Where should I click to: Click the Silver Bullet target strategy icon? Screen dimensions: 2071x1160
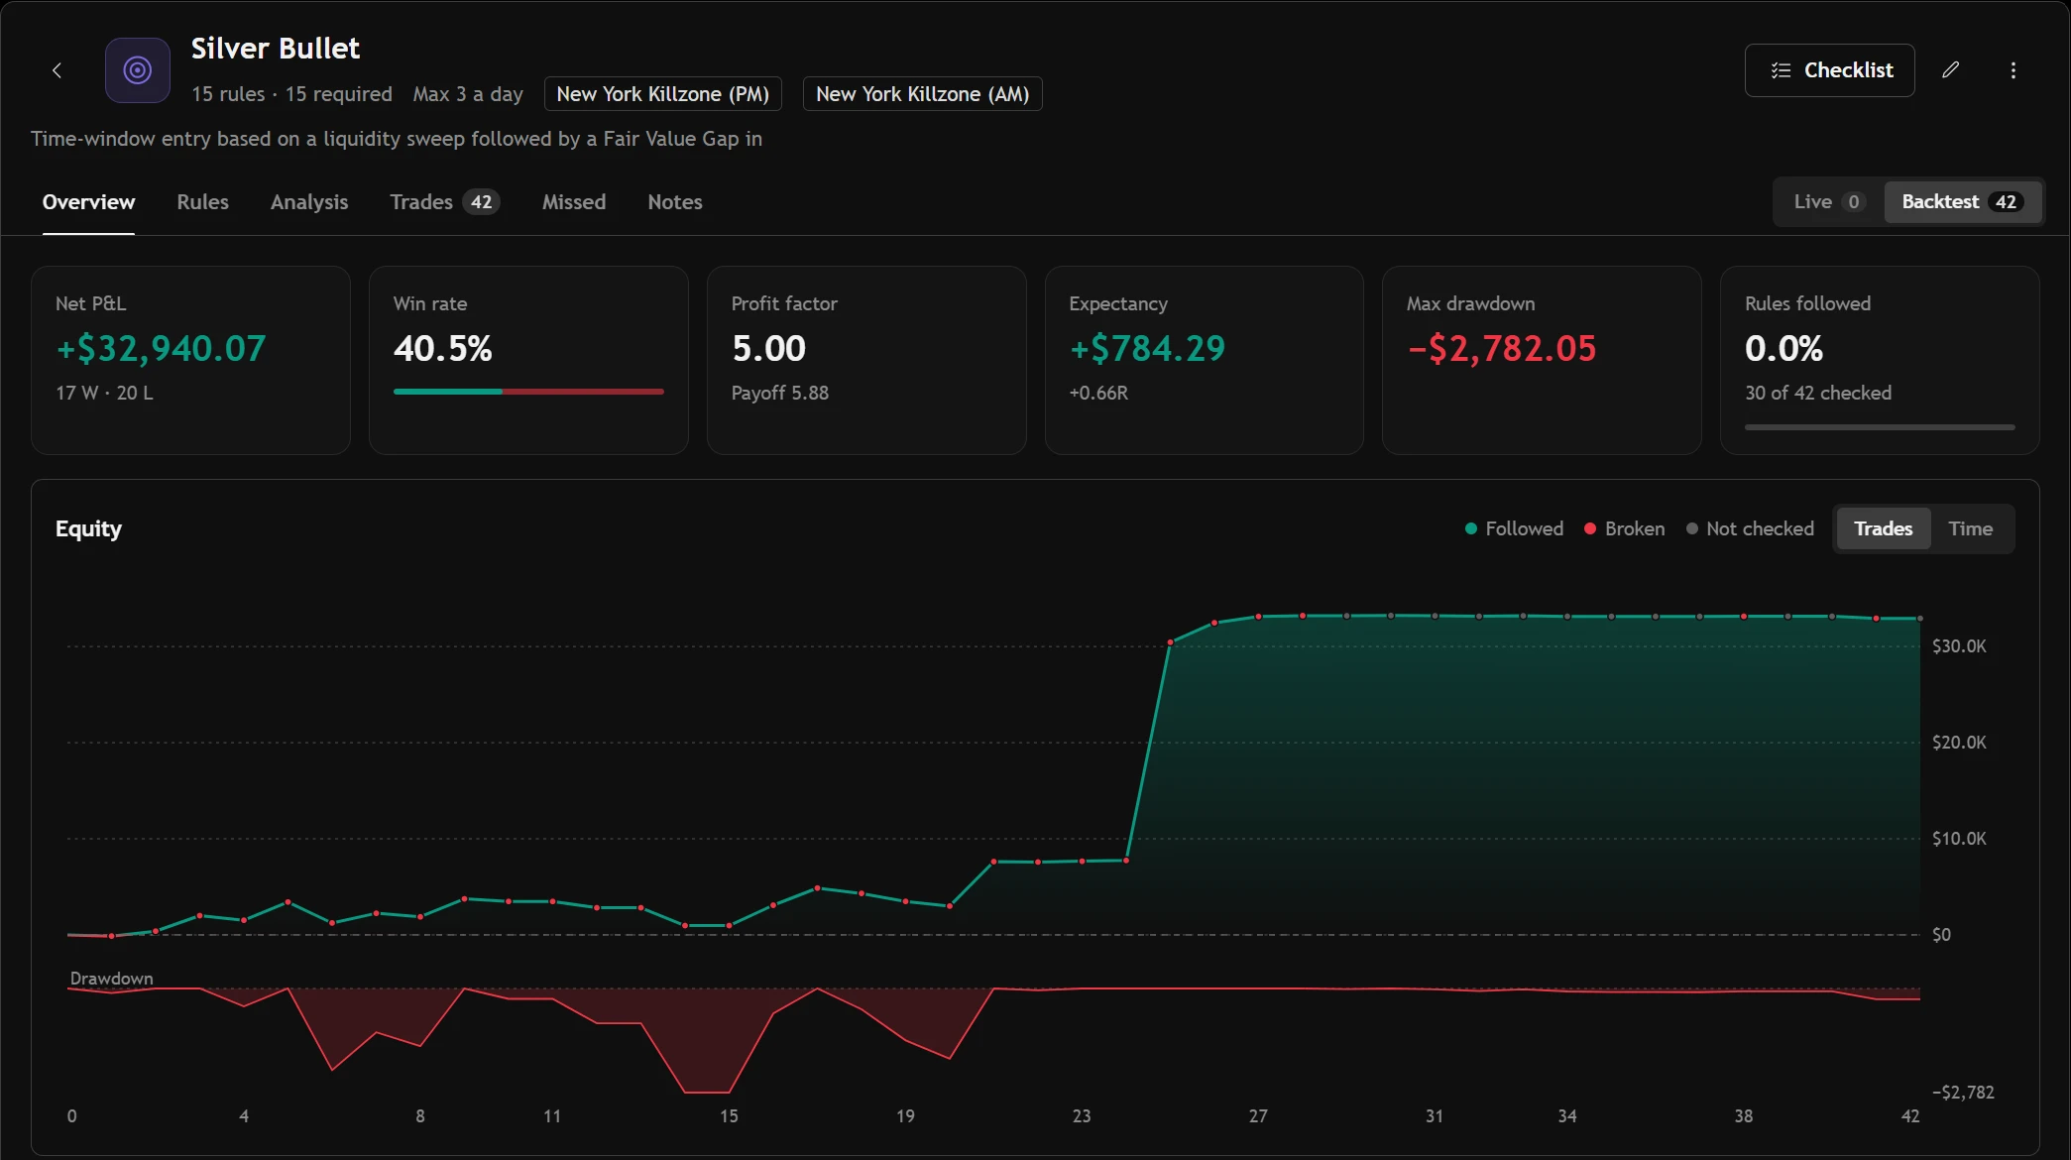tap(138, 70)
